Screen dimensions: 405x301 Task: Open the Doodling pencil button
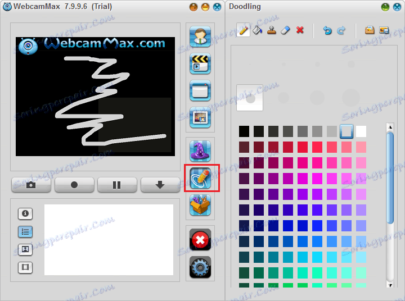tap(201, 178)
